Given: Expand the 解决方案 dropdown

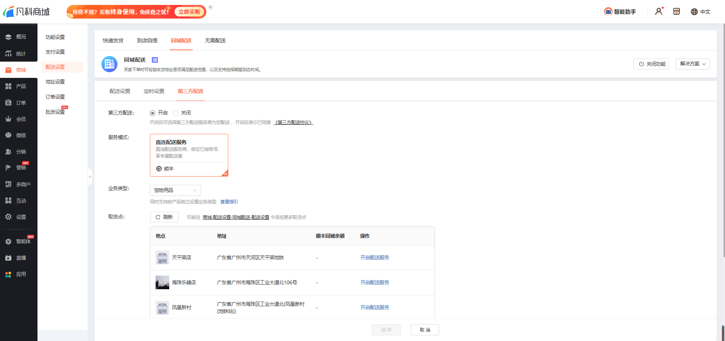Looking at the screenshot, I should (693, 64).
